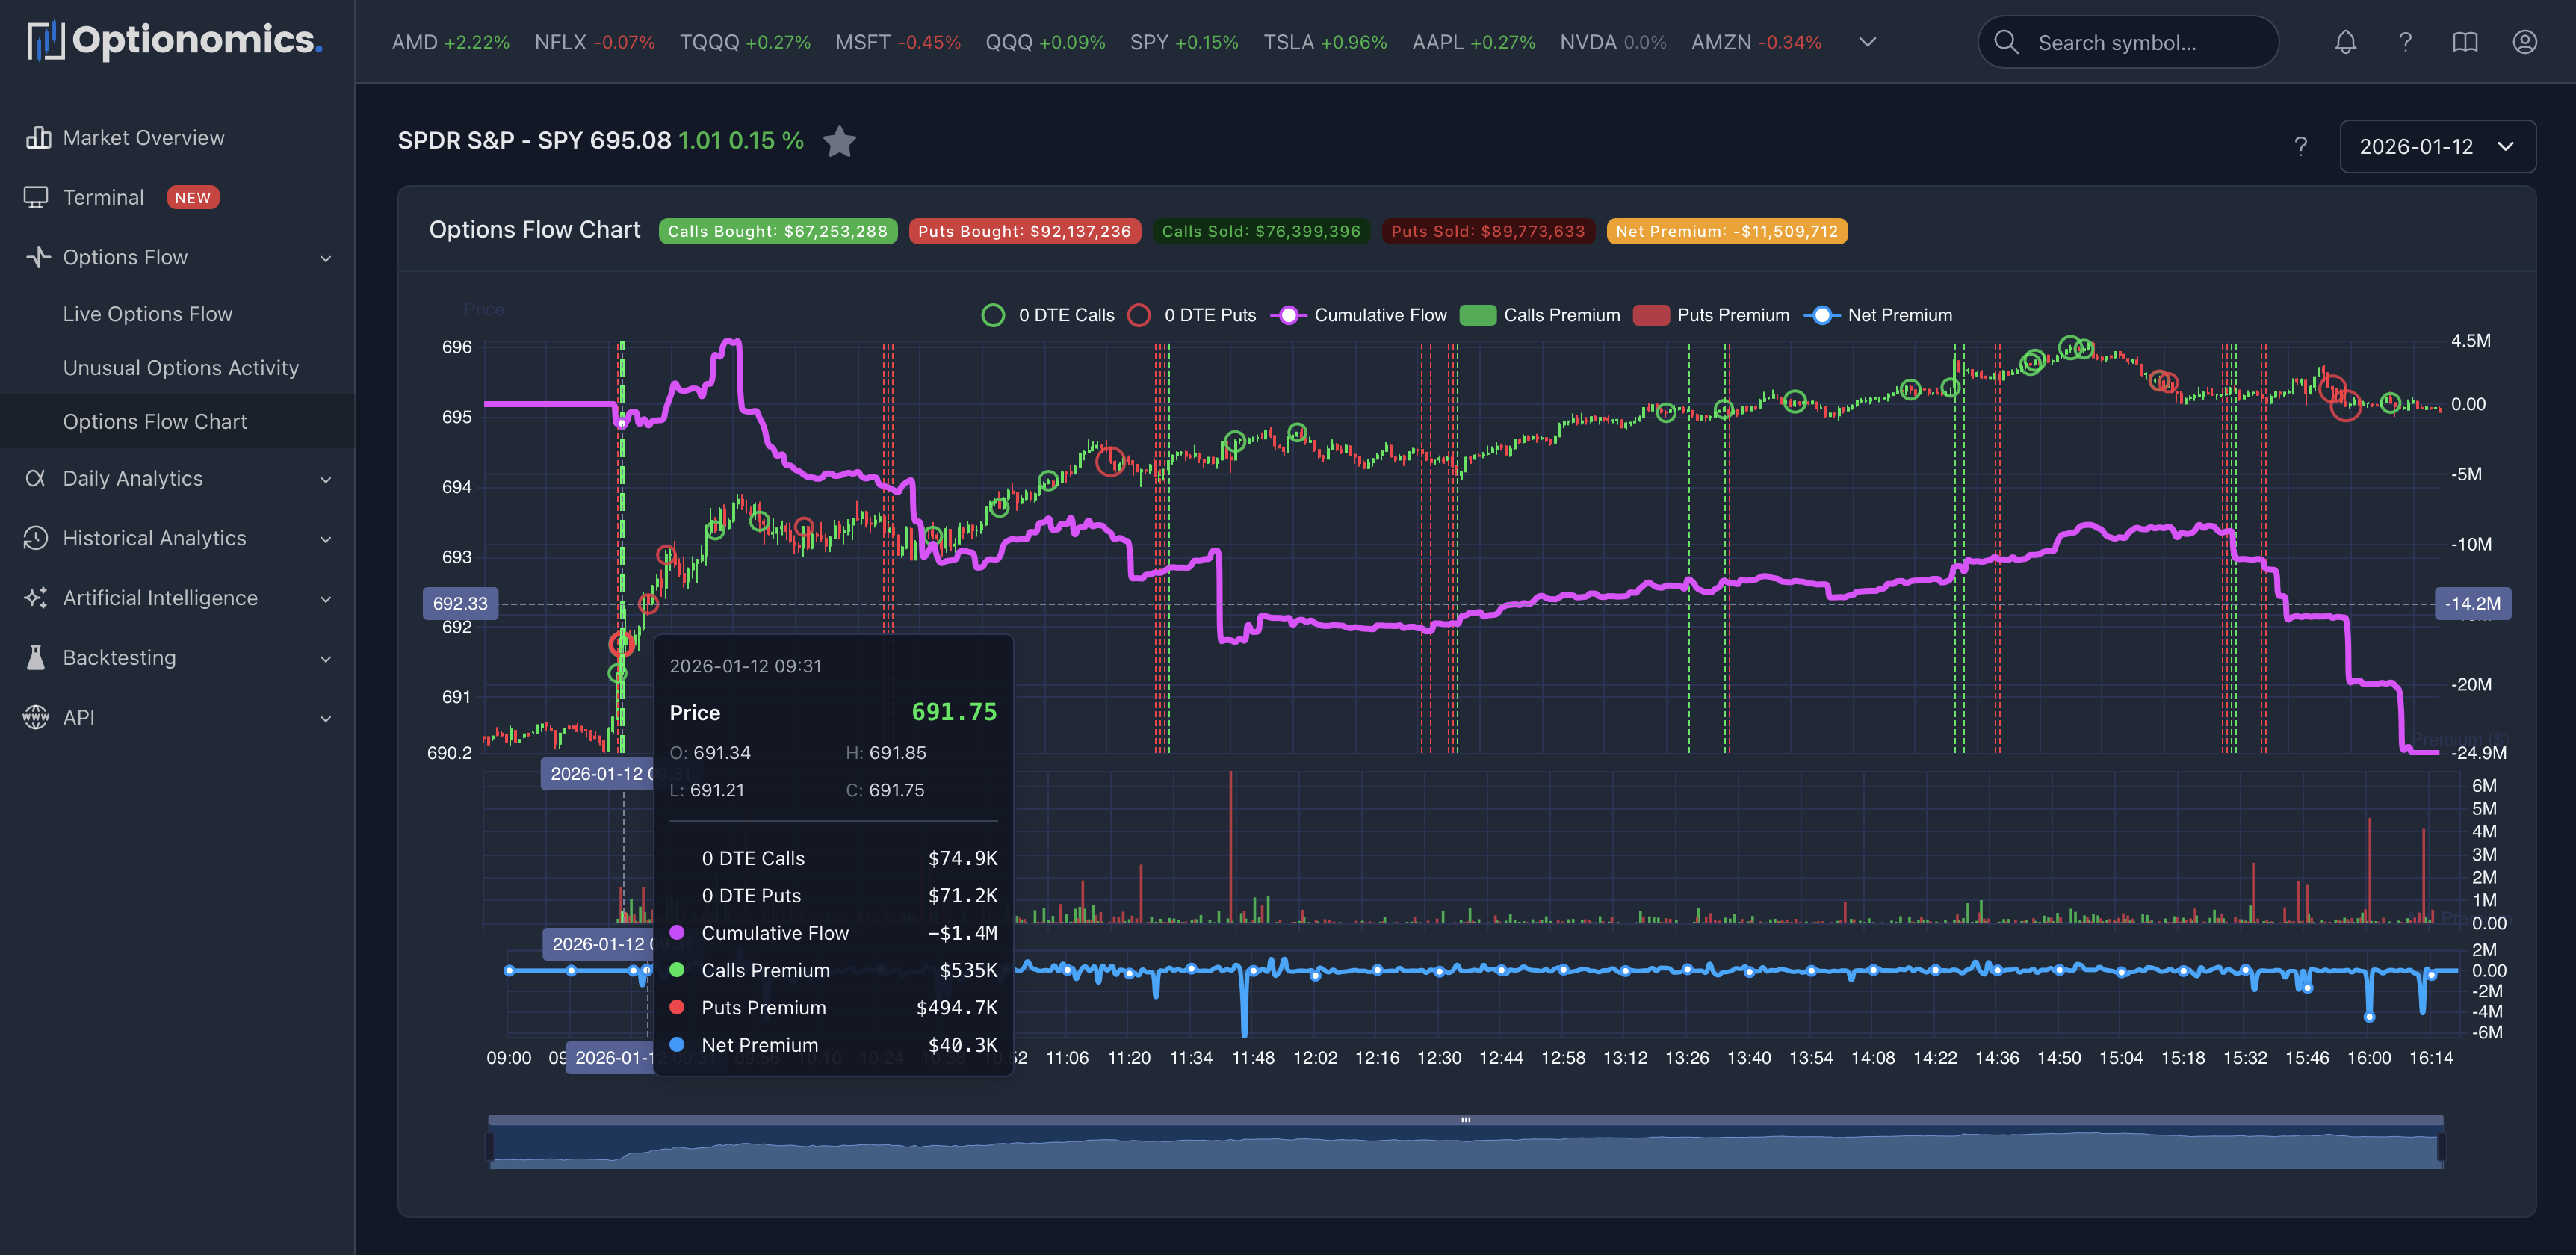
Task: Select the TSLA ticker in top bar
Action: tap(1324, 42)
